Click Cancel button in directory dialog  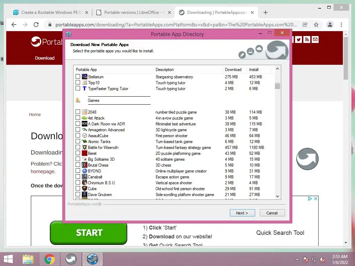click(x=272, y=213)
